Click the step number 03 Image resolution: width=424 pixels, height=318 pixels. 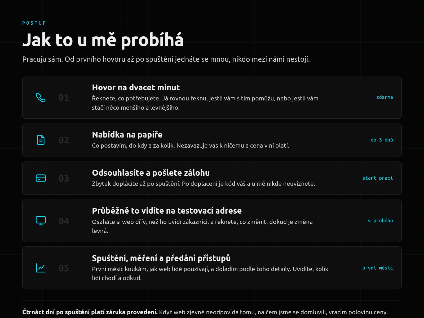pyautogui.click(x=64, y=178)
